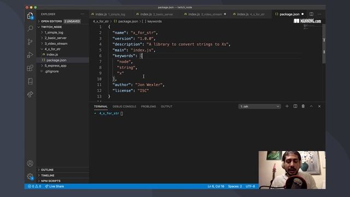Open the Explorer view in activity bar
The width and height of the screenshot is (350, 197).
coord(30,16)
